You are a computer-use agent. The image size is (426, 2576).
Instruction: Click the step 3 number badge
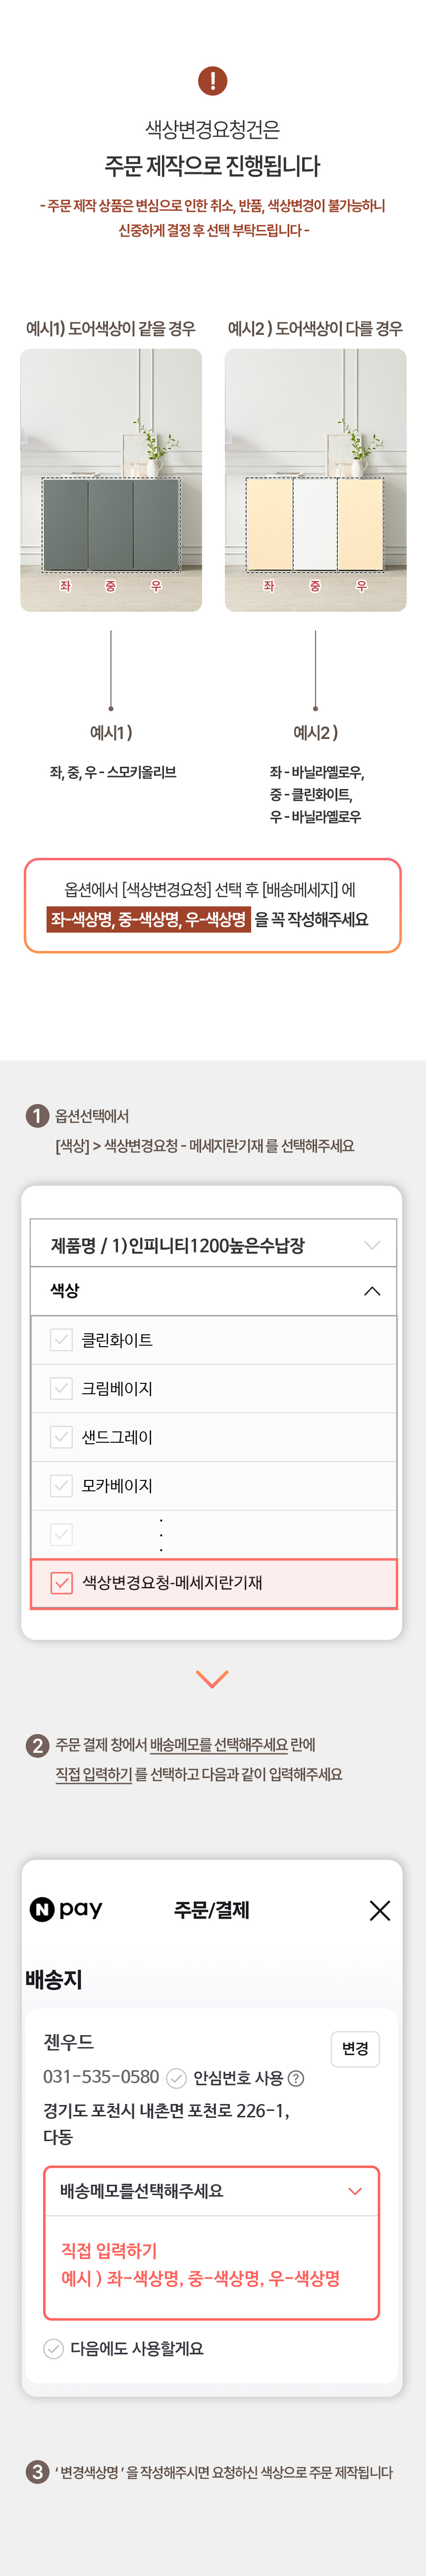tap(37, 2471)
